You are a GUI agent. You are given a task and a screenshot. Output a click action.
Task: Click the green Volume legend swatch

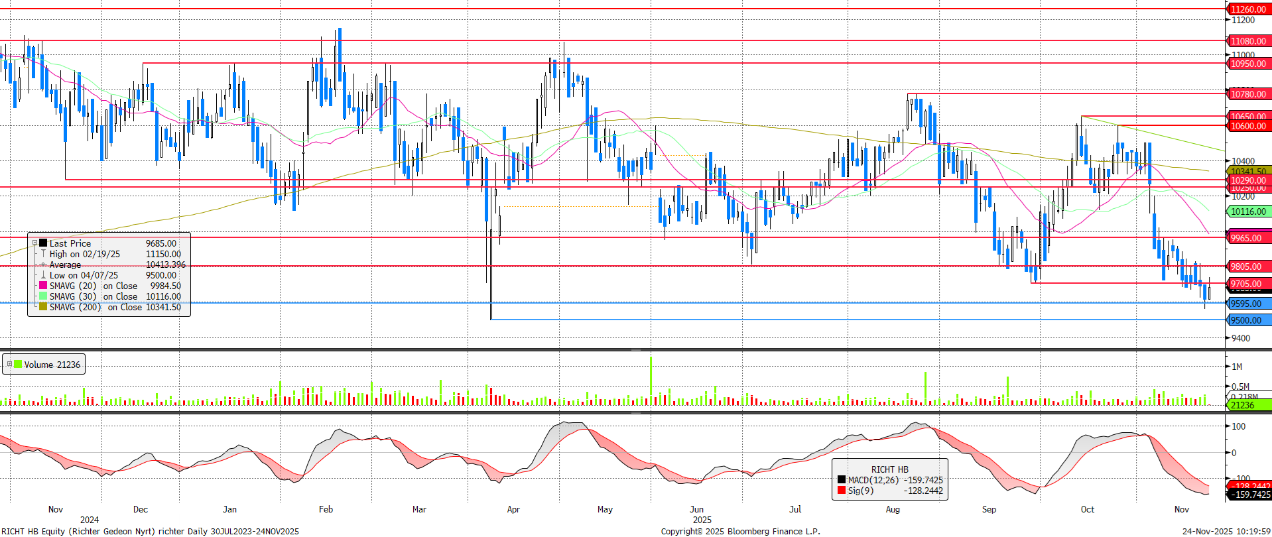point(18,365)
